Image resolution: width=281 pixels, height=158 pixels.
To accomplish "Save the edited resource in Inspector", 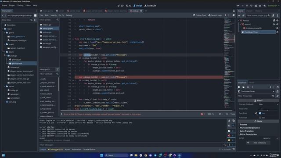I will tap(248, 87).
